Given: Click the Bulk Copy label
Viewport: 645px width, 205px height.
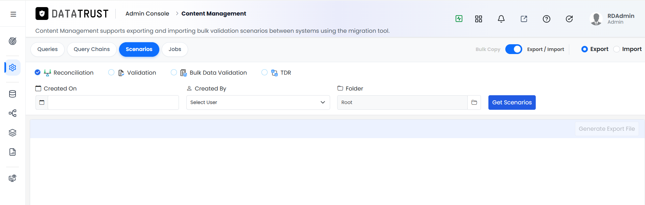Looking at the screenshot, I should [488, 49].
